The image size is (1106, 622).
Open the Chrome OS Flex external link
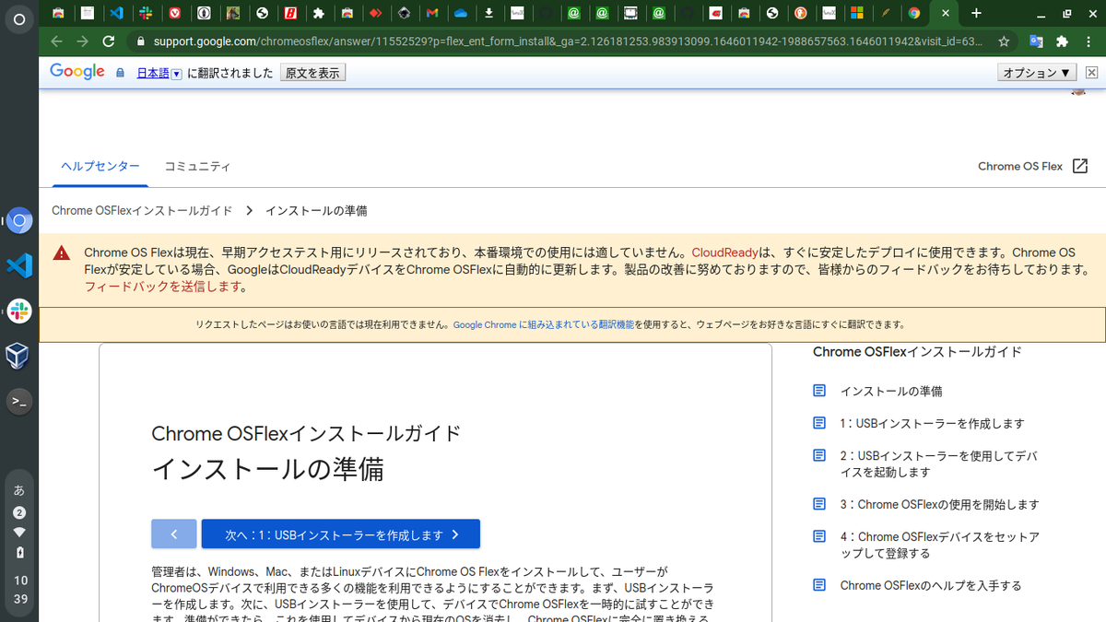[x=1033, y=166]
